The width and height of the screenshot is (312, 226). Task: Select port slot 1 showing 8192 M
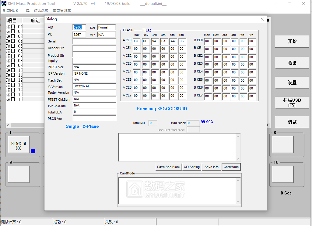coord(19,144)
